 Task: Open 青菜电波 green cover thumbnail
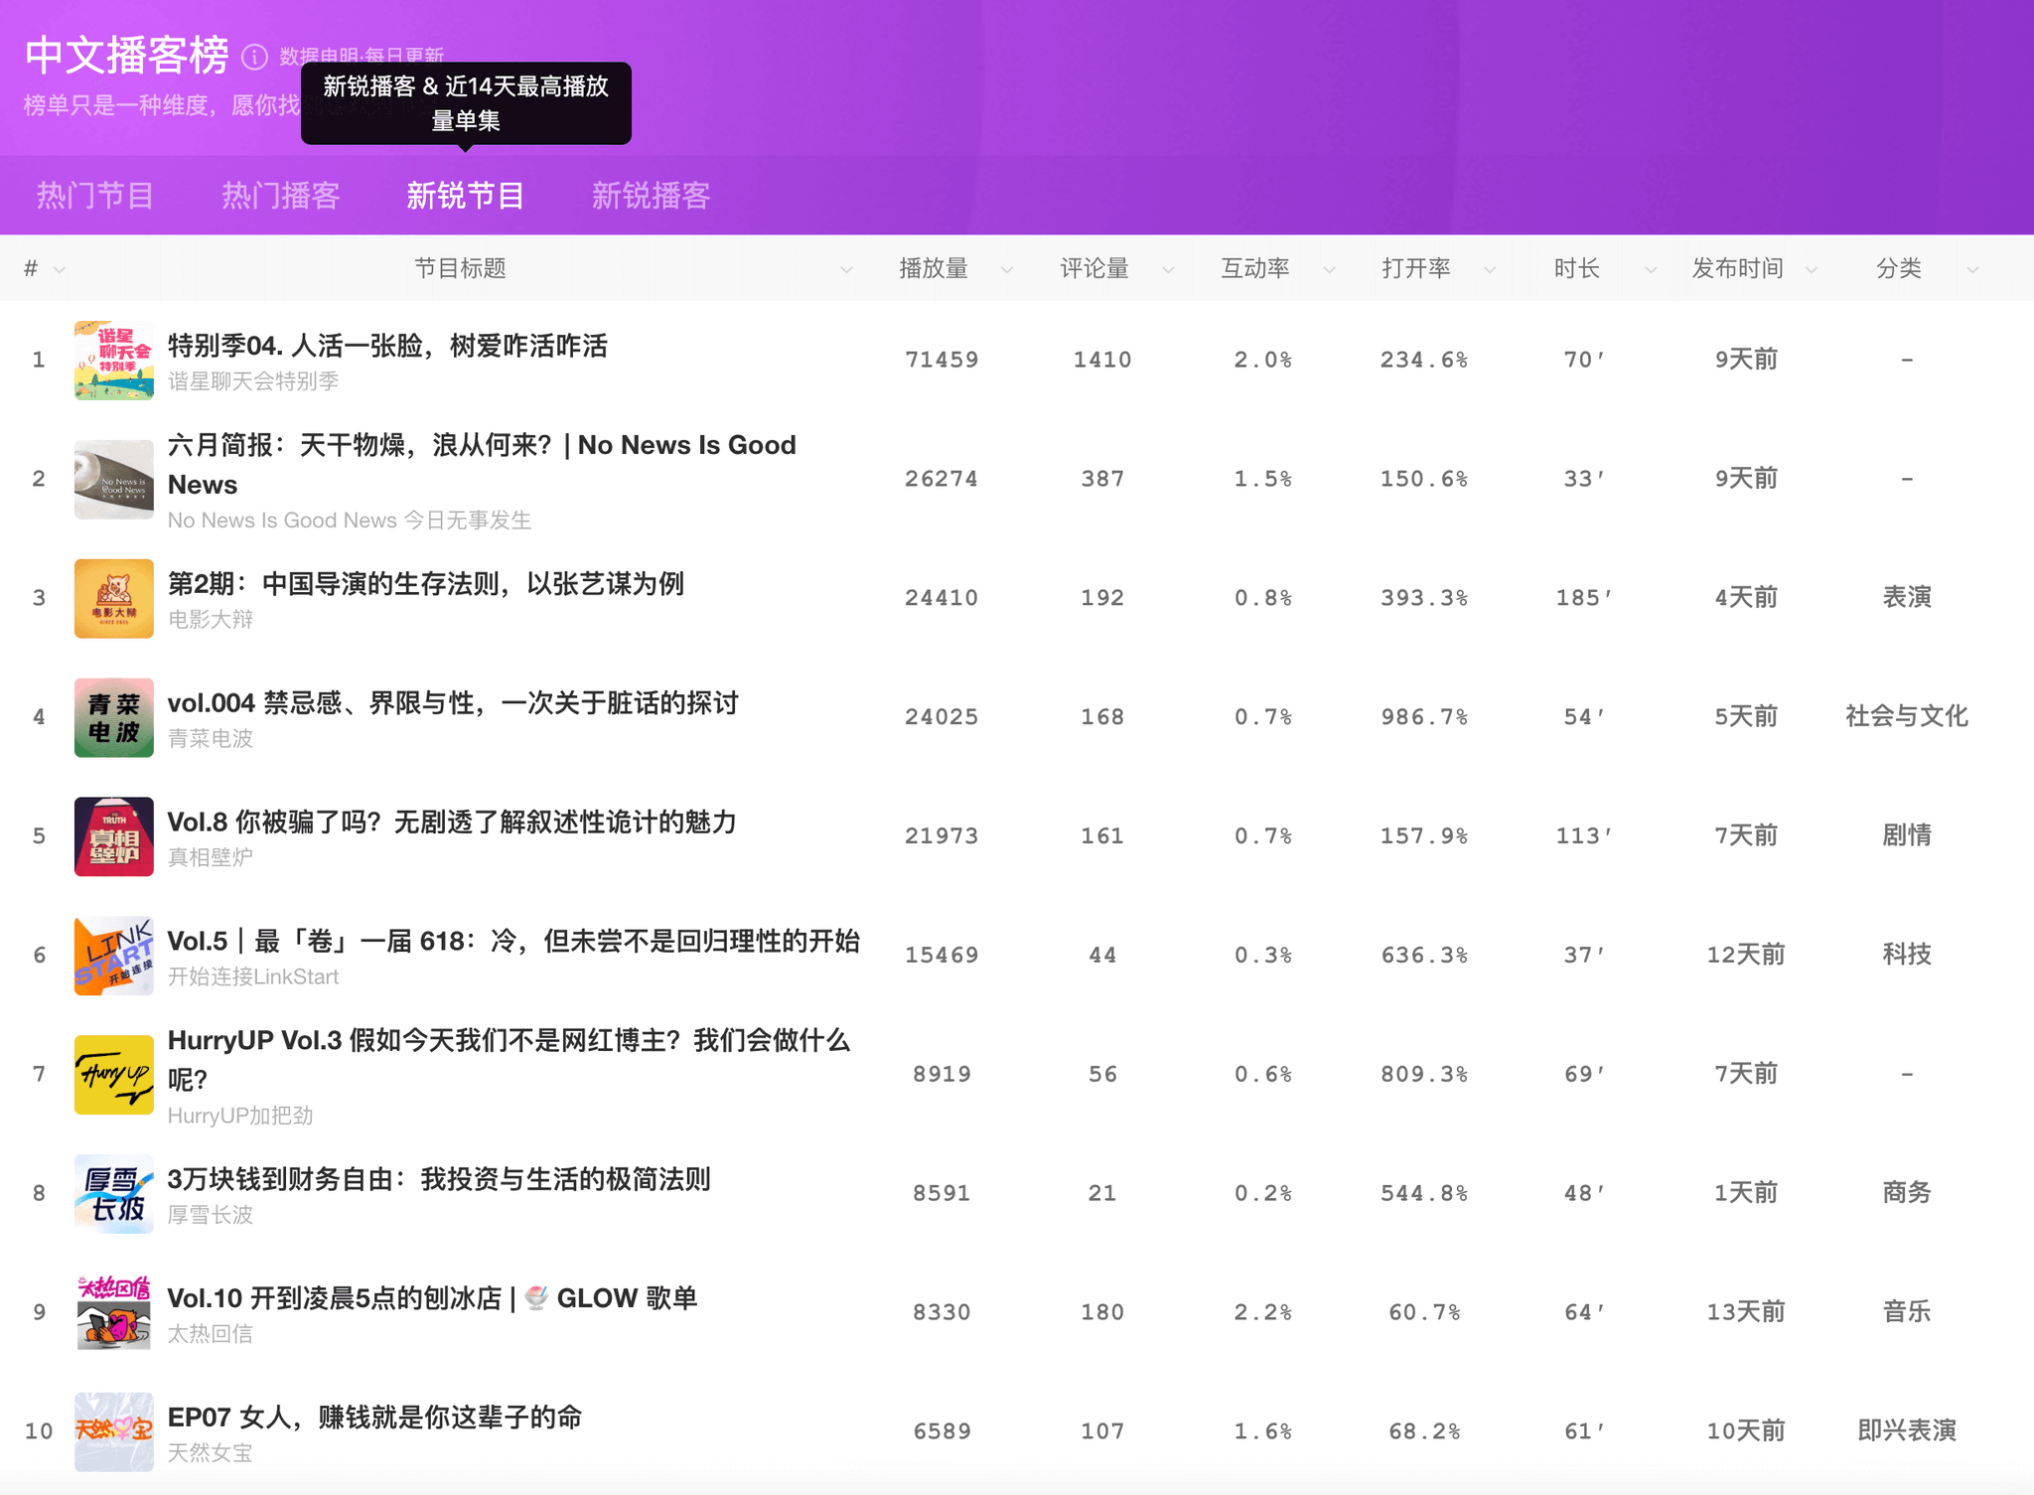click(114, 718)
